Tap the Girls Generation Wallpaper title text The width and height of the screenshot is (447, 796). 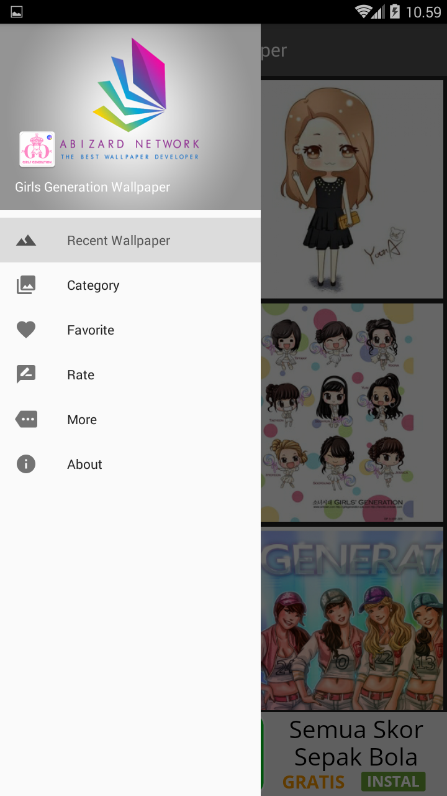93,187
